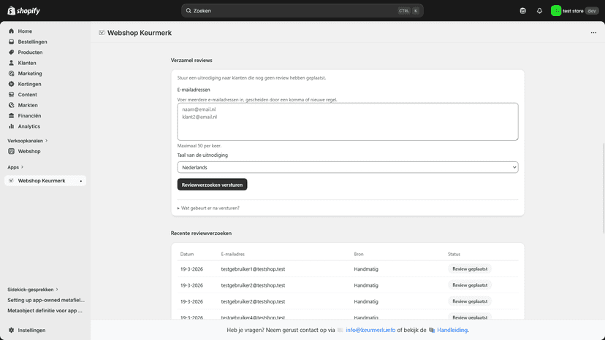605x340 pixels.
Task: Click 19-3-2026 date in testgebruiker1 row
Action: 191,269
